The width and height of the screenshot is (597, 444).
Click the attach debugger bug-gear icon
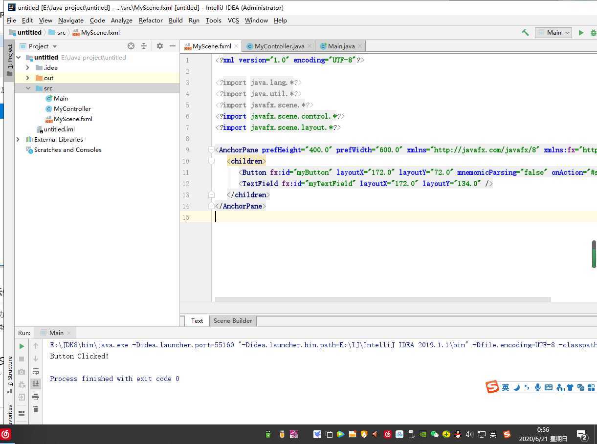22,384
